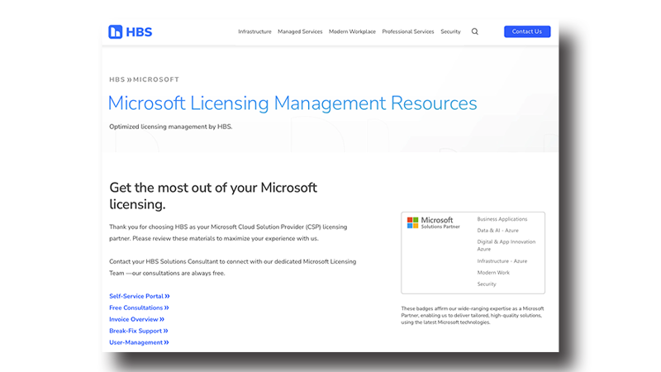Click the MICROSOFT breadcrumb
Screen dimensions: 661x372
pyautogui.click(x=156, y=79)
